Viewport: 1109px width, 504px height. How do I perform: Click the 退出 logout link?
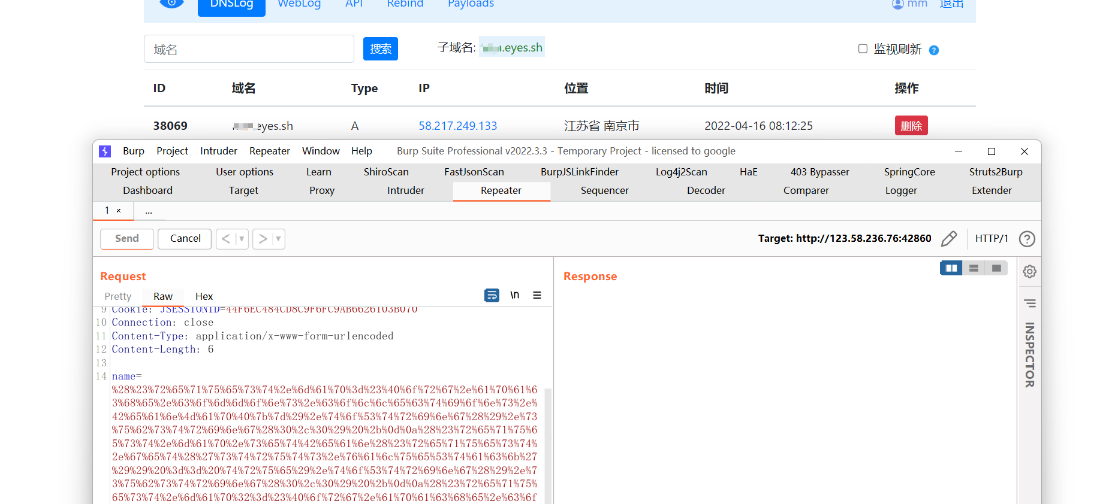pos(951,4)
